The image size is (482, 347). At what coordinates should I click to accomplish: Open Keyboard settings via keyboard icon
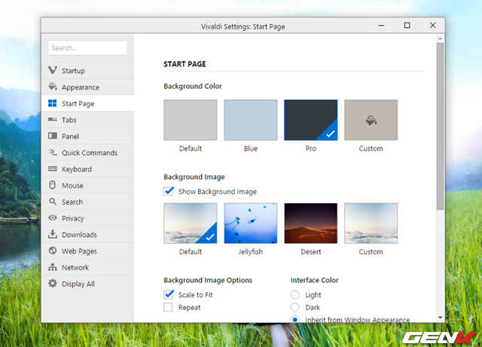tap(53, 169)
